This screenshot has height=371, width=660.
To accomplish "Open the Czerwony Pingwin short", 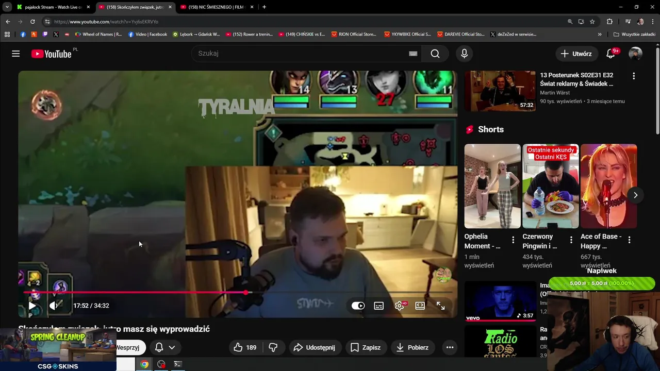I will pyautogui.click(x=550, y=186).
